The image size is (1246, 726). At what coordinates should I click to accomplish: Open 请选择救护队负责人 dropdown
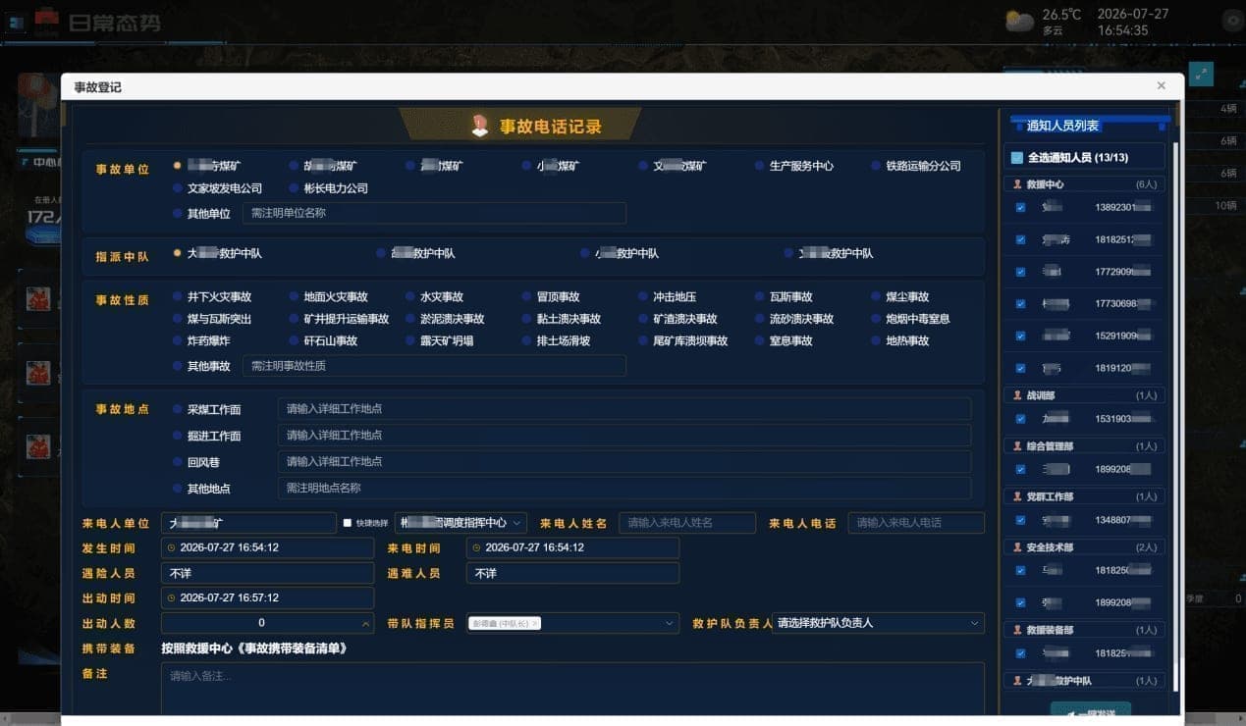tap(878, 623)
